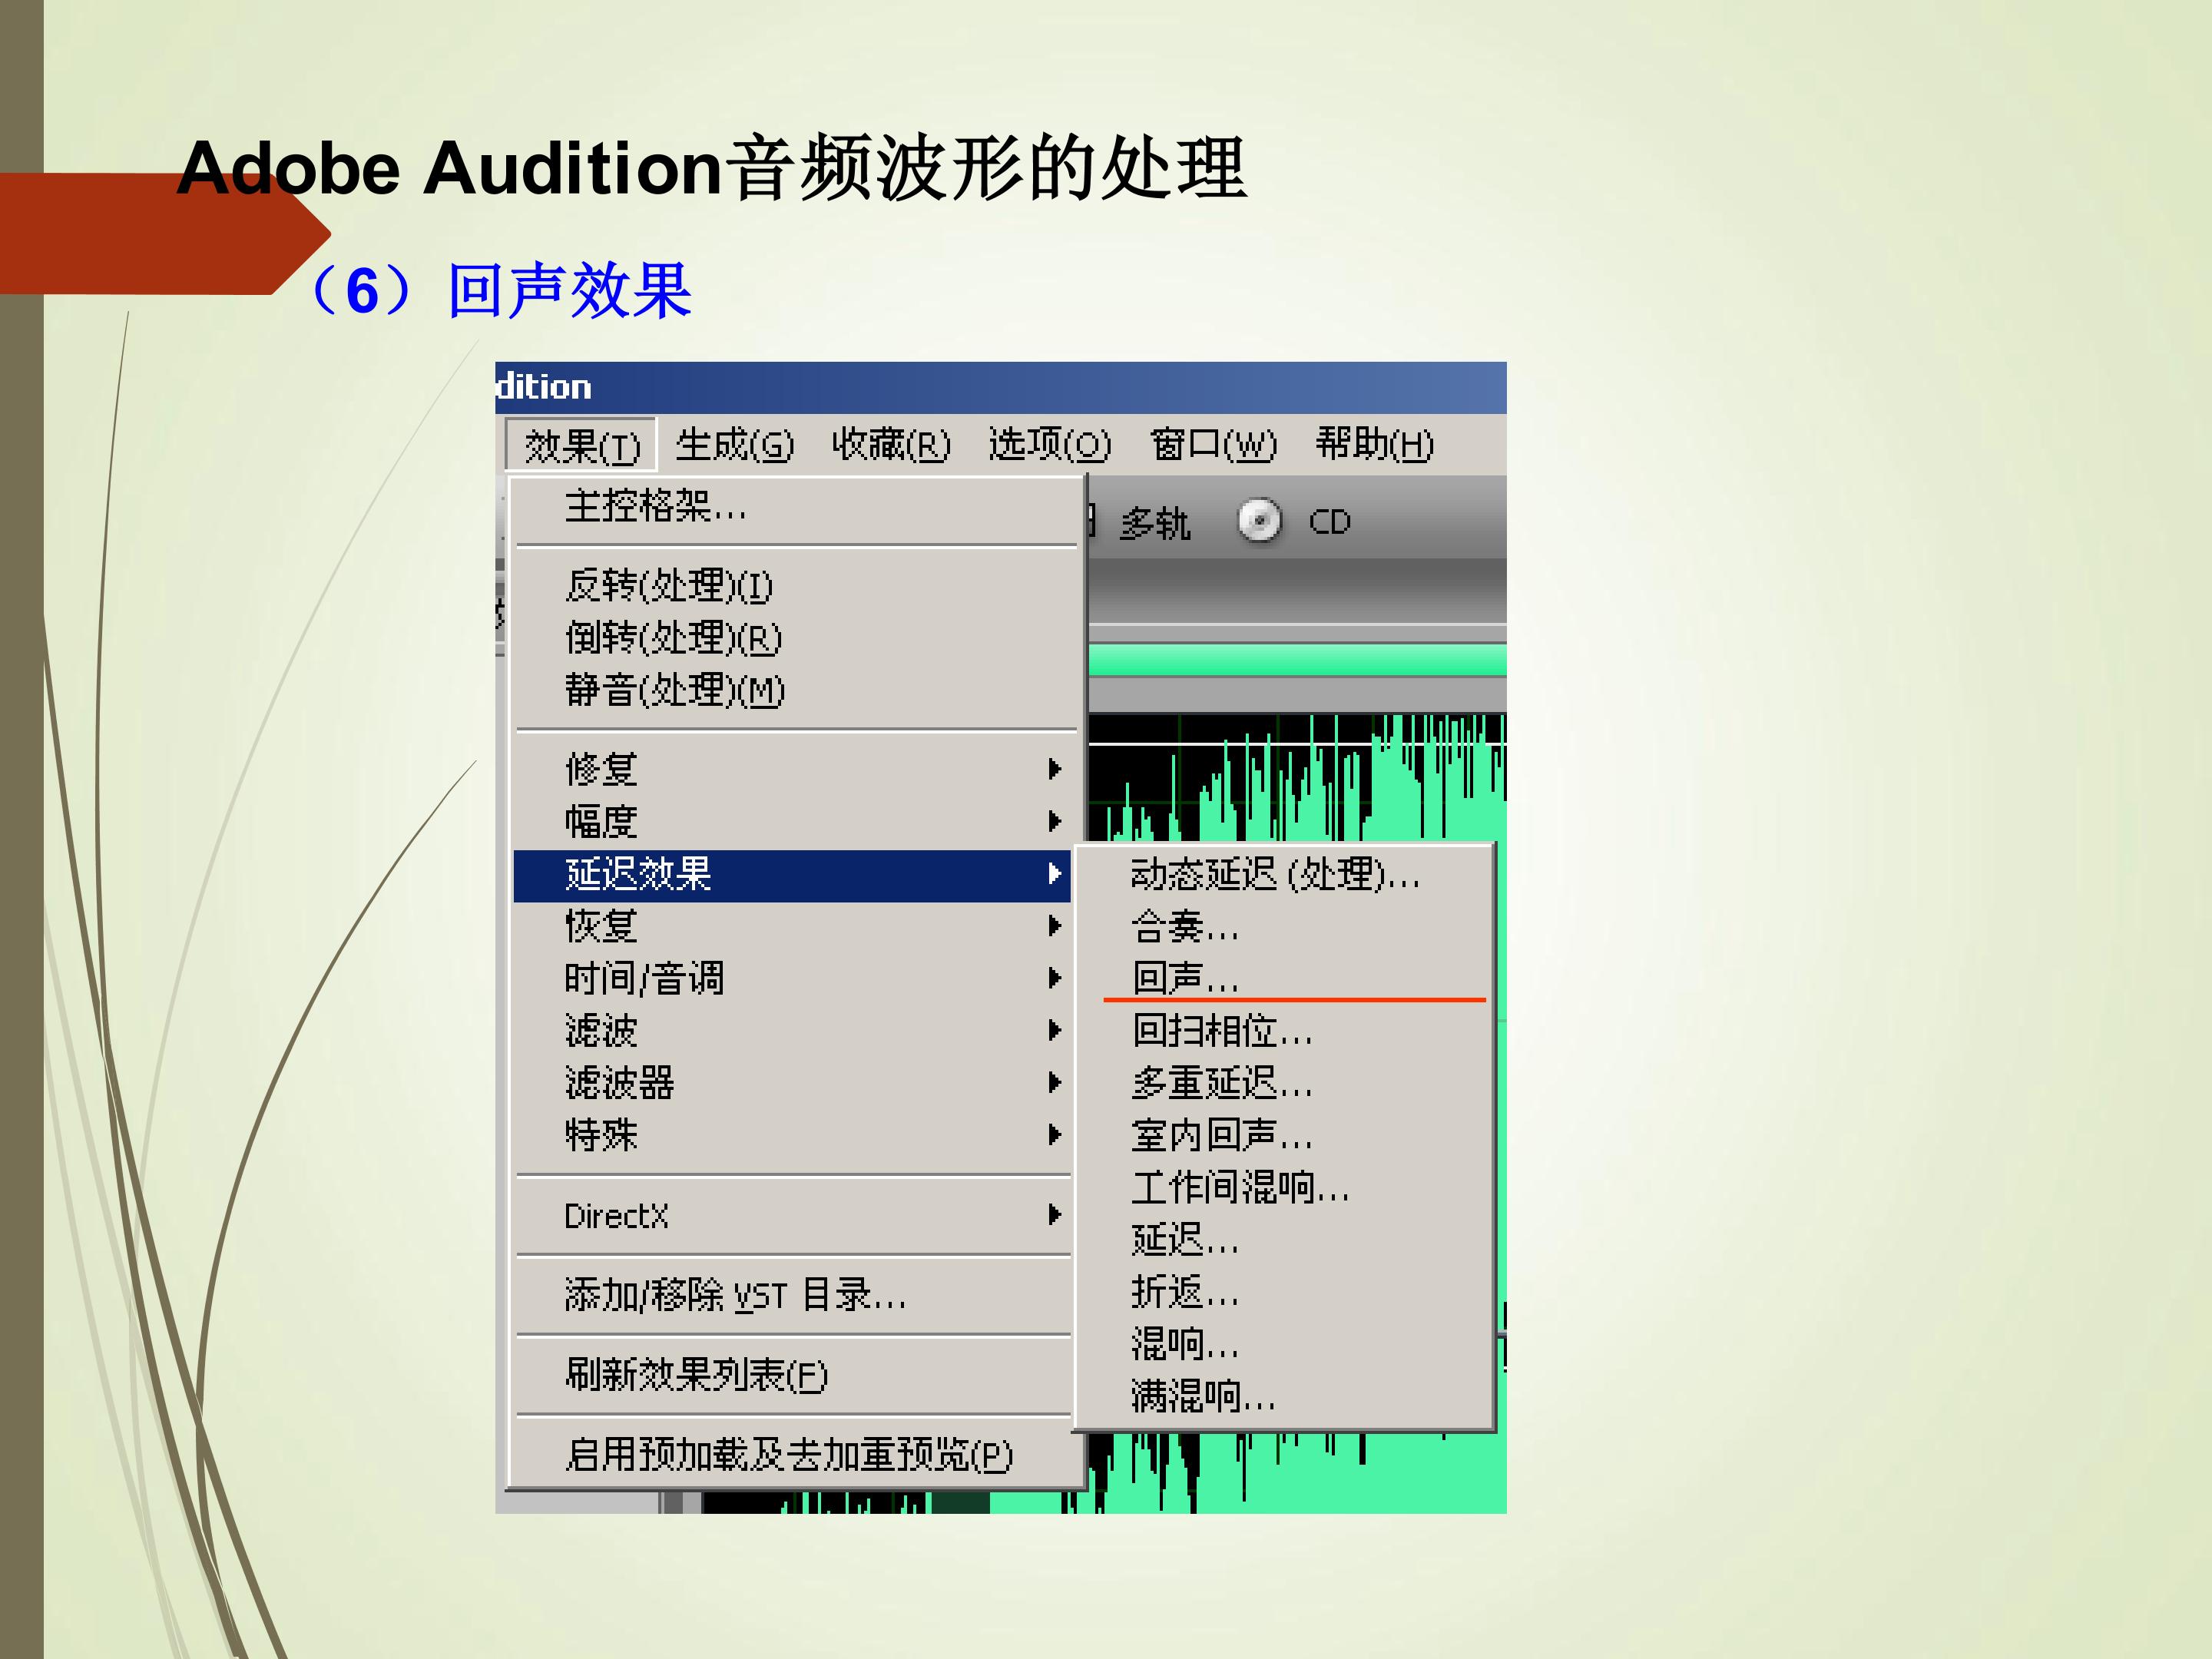Click the green overview range bar

click(1297, 660)
